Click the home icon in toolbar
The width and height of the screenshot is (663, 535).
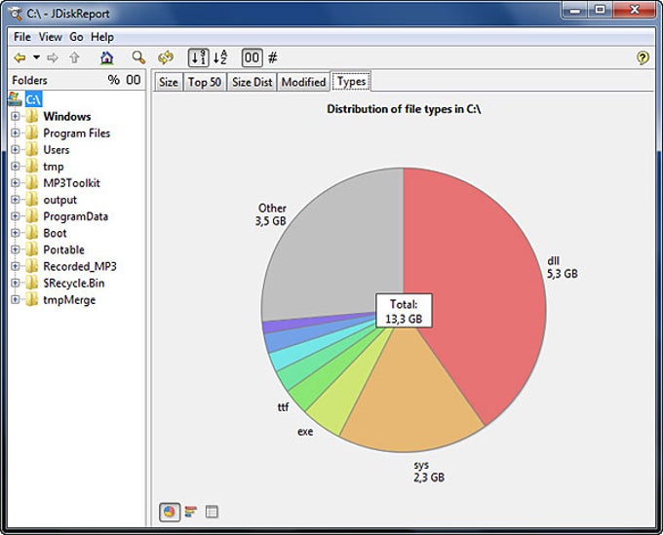coord(107,57)
